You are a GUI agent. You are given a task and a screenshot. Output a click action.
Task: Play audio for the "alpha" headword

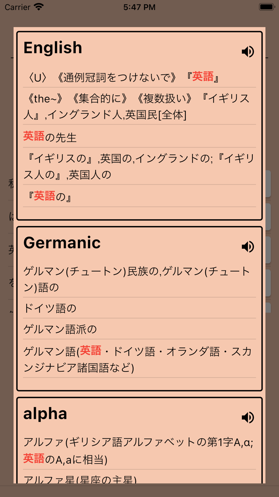pos(248,418)
